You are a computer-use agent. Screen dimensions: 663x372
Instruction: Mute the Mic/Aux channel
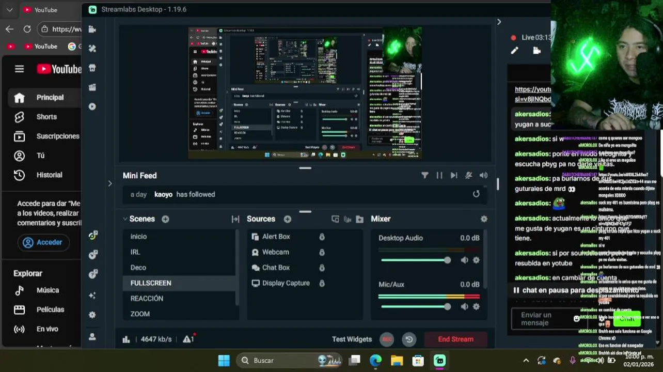point(464,306)
